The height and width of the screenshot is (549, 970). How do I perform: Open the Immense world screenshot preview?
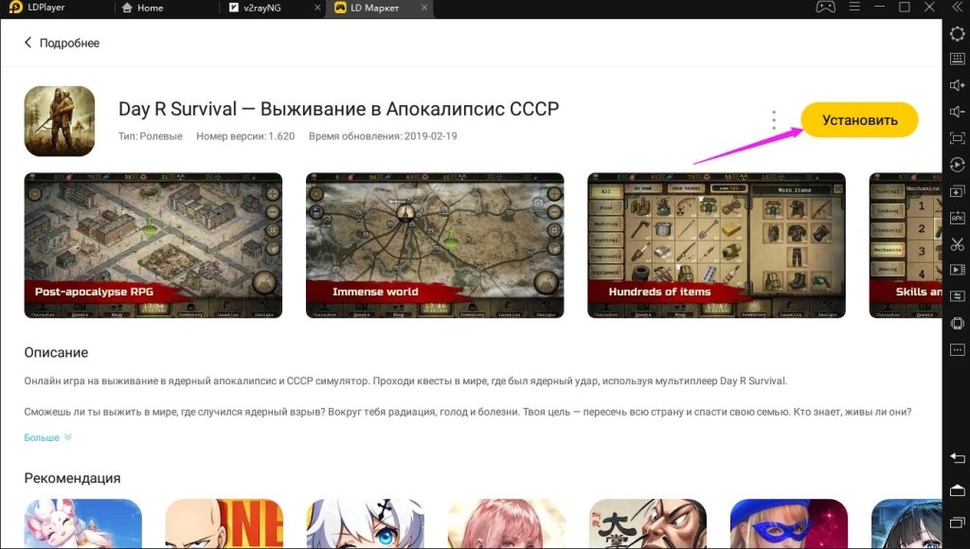[435, 244]
